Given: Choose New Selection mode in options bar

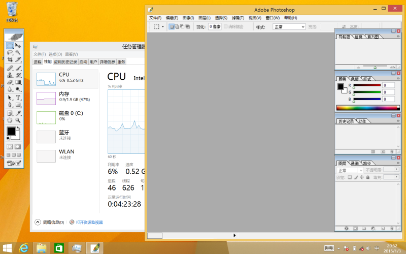Looking at the screenshot, I should [x=172, y=26].
